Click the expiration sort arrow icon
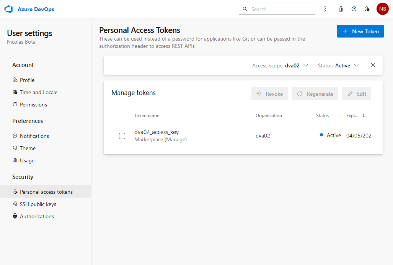Viewport: 393px width, 265px height. (364, 115)
